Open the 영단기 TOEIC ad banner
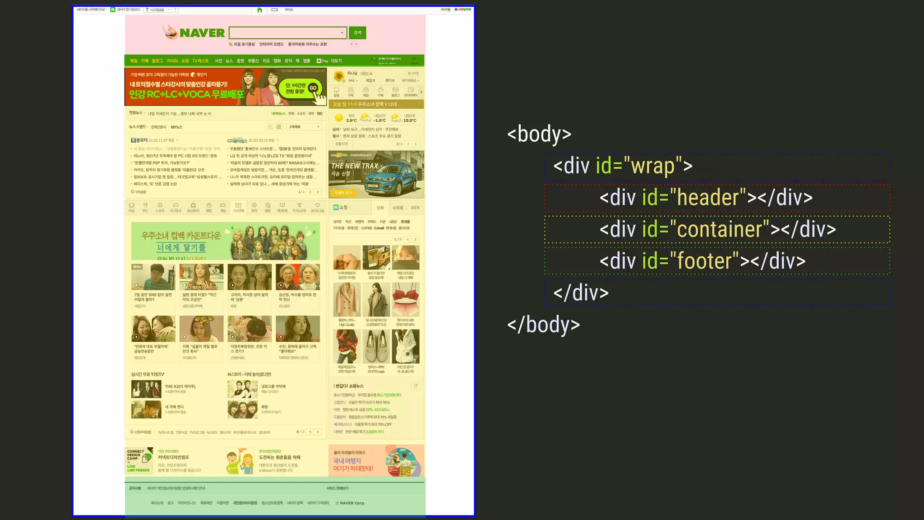Image resolution: width=924 pixels, height=520 pixels. [226, 87]
